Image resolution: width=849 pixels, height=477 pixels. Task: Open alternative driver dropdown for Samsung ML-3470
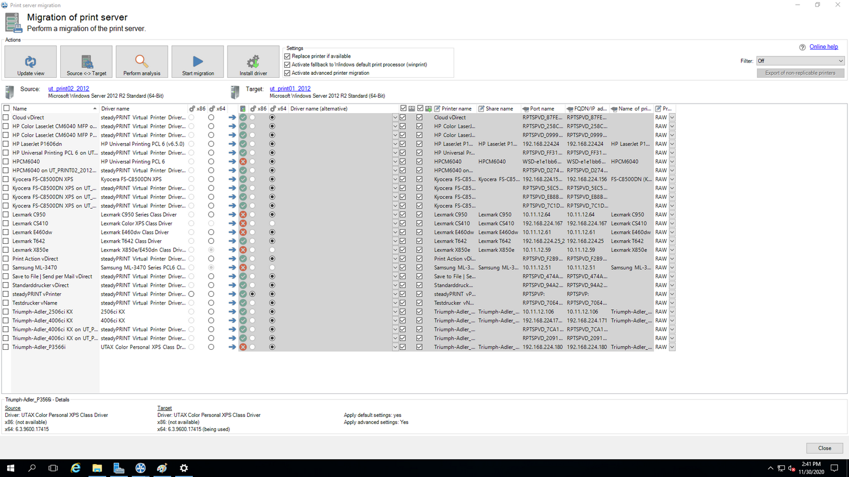395,267
